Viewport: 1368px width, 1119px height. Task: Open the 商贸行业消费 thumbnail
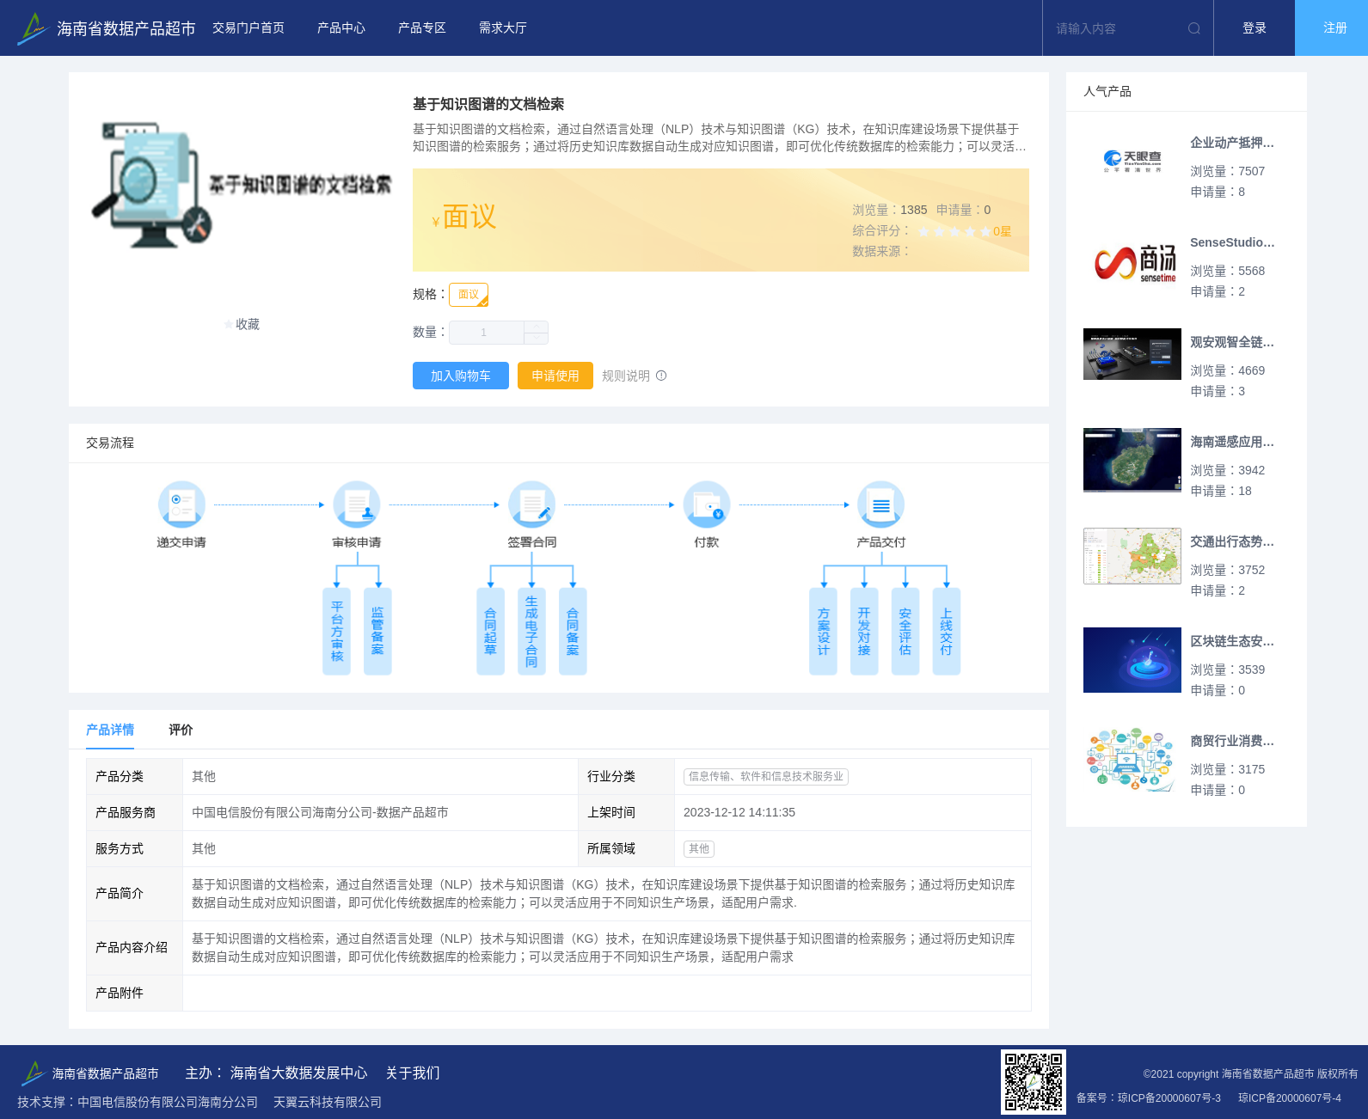pyautogui.click(x=1132, y=760)
